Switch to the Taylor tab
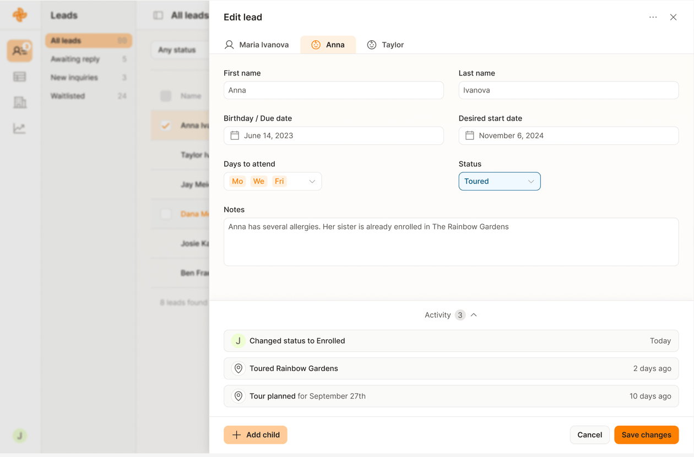 [386, 45]
